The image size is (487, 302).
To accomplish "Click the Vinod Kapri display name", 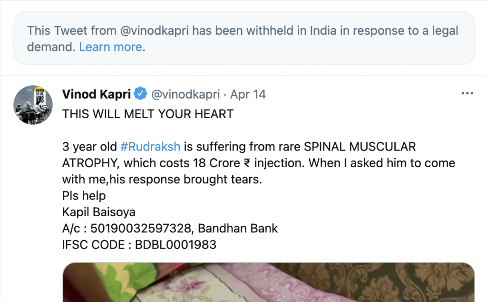I will click(x=96, y=94).
